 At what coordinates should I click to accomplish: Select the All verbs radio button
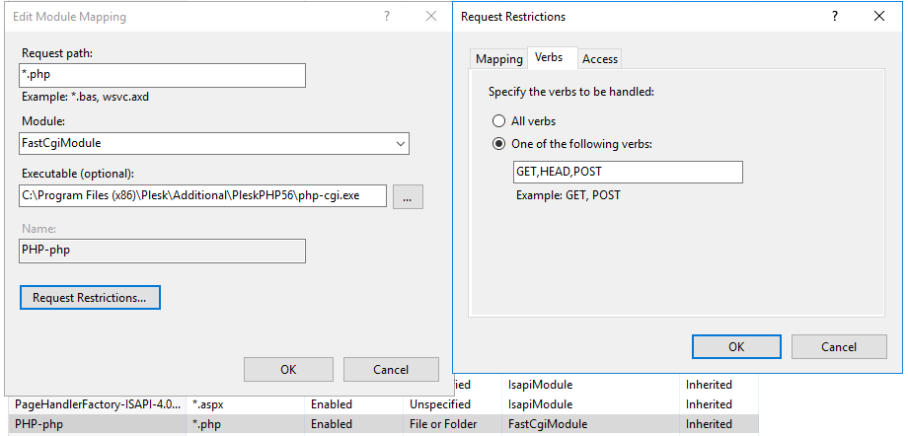pos(499,121)
